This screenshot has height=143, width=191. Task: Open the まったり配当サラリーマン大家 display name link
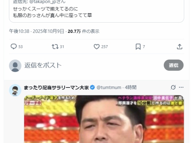pos(56,87)
